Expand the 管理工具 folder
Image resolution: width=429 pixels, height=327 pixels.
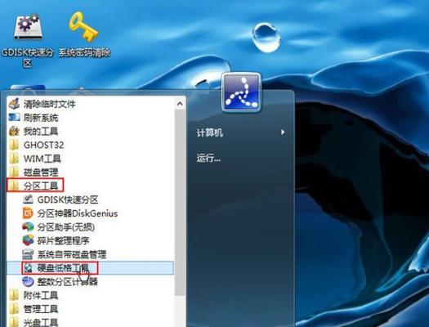coord(41,309)
